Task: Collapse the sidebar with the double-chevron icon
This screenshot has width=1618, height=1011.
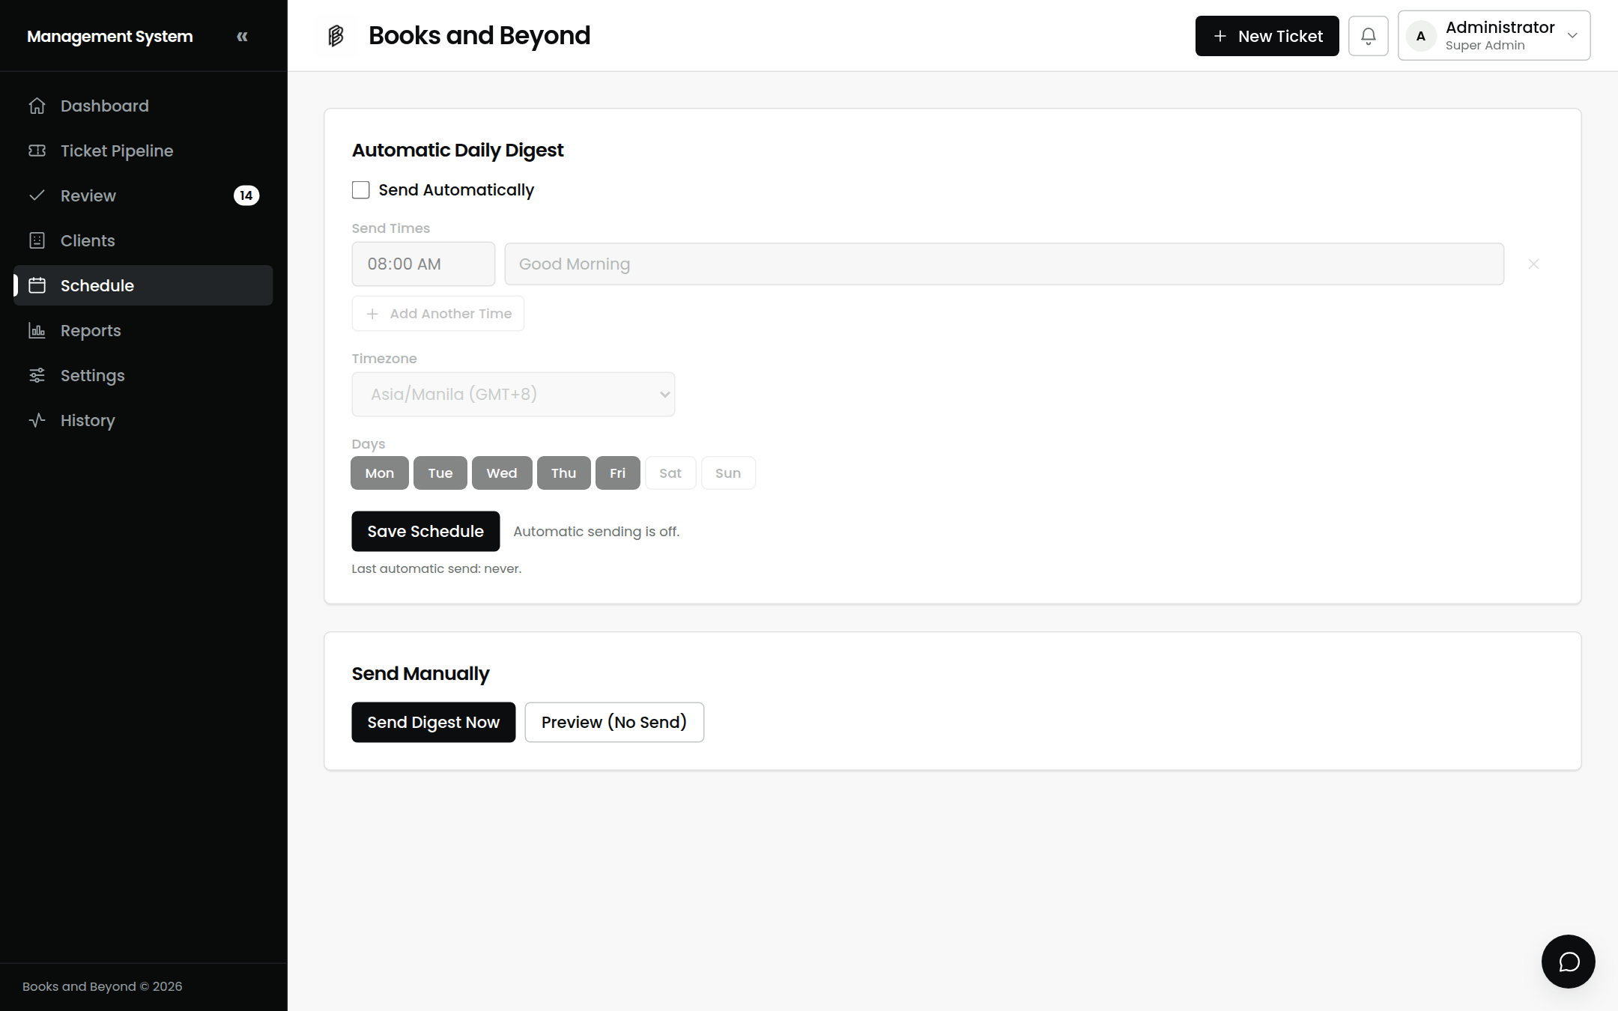Action: point(242,36)
